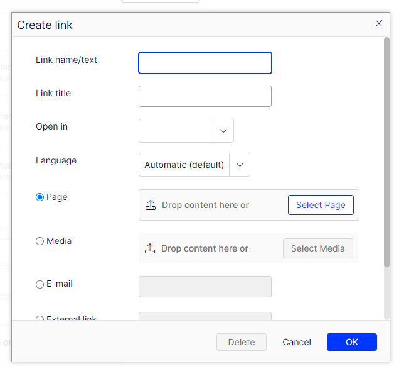Focus the Link name/text input field

(205, 63)
